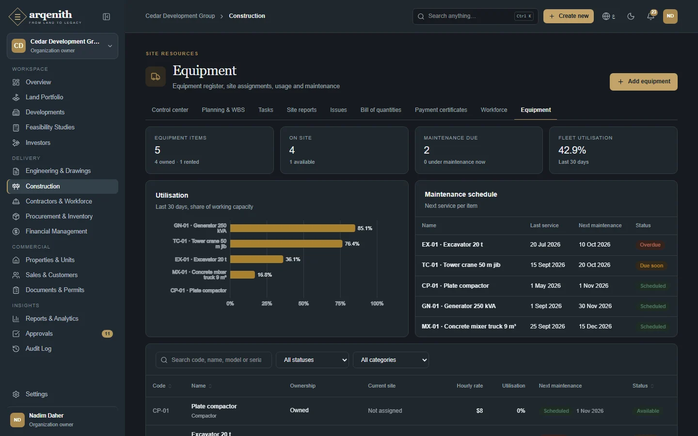Expand Cedar Development Group organization switcher
Screen dimensions: 698x436
click(x=63, y=46)
